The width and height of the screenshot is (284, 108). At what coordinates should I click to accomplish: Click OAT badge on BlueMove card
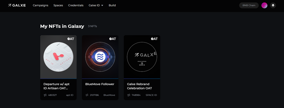[x=112, y=39]
